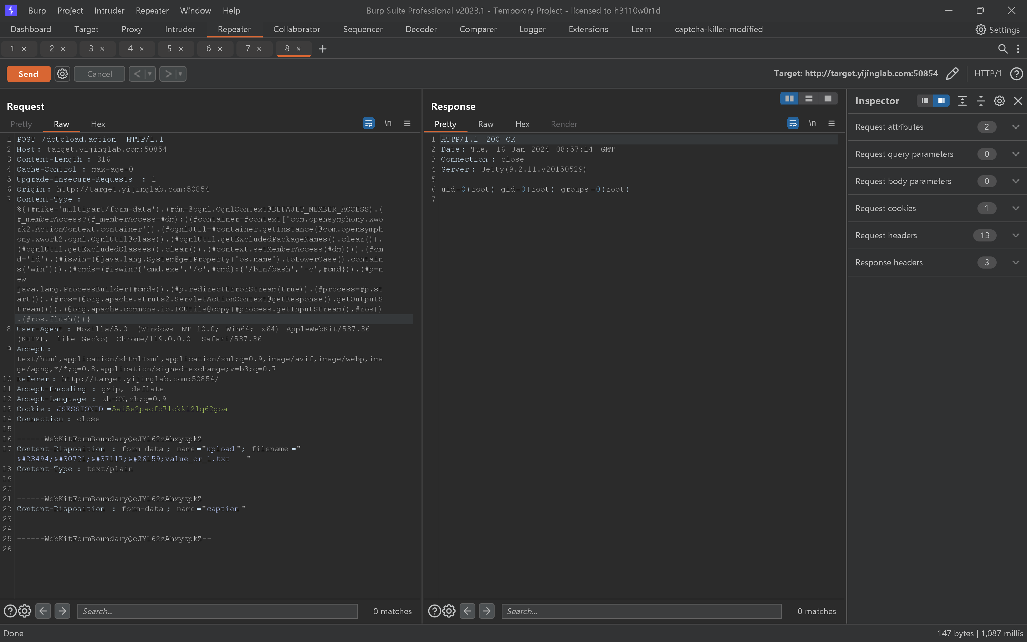
Task: Click the orange Send button
Action: tap(29, 74)
